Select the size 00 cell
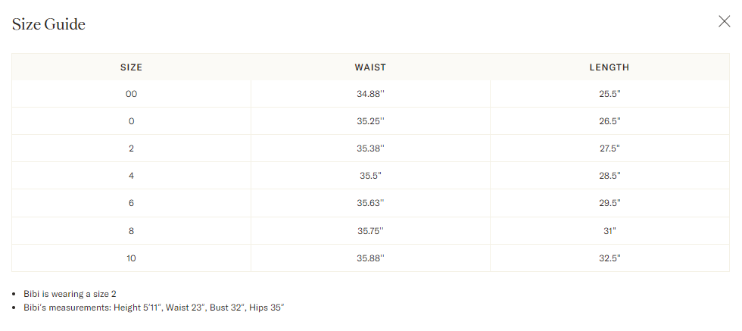742x331 pixels. tap(131, 94)
